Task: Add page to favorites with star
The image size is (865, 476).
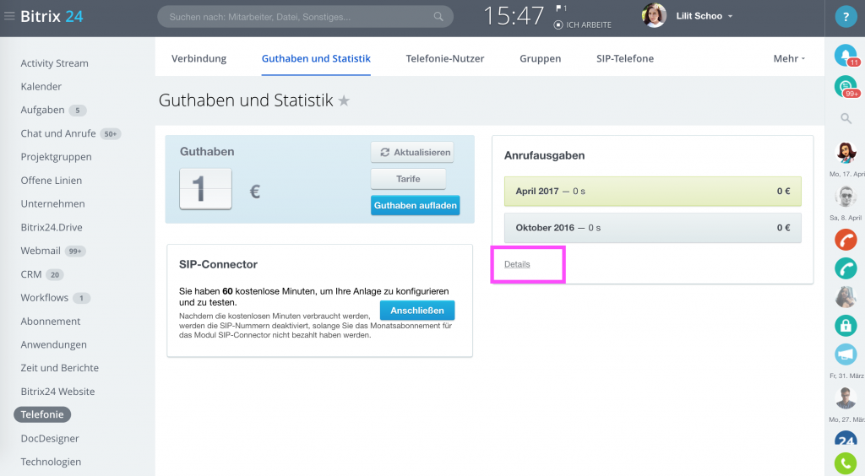Action: (344, 100)
